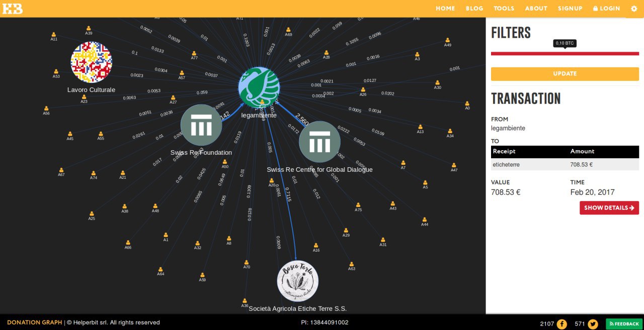This screenshot has height=330, width=644.
Task: Click the legambiente sender name in panel
Action: 508,128
